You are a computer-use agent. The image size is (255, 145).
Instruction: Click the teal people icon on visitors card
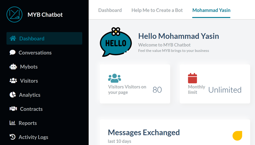[x=115, y=78]
